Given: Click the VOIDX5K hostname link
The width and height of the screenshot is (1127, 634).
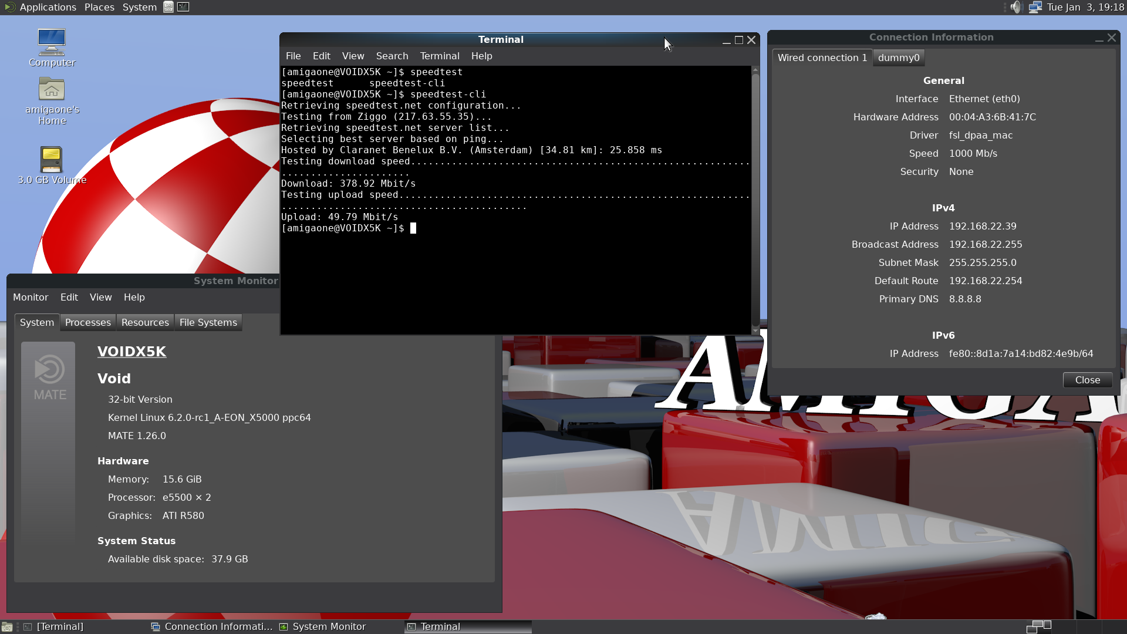Looking at the screenshot, I should [x=132, y=351].
